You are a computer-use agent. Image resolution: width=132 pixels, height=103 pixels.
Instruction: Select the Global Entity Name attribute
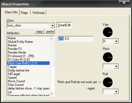pos(29,42)
